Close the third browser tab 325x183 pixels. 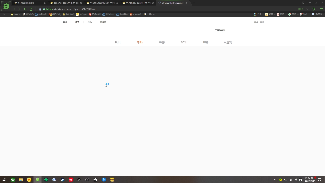[x=117, y=3]
